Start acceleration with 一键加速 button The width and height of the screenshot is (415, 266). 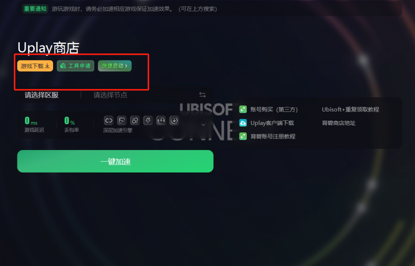[115, 161]
